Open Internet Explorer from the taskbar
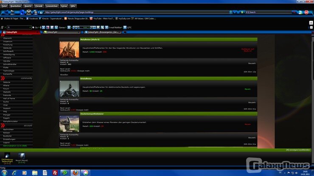This screenshot has width=314, height=176. (x=14, y=173)
